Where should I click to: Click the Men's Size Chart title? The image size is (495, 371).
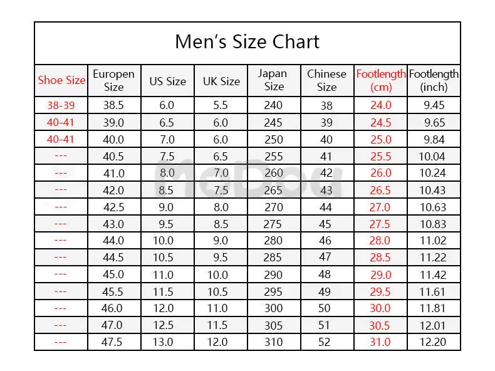[247, 42]
